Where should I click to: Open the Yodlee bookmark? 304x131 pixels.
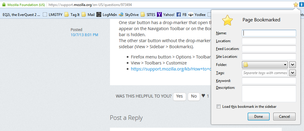pos(197,14)
